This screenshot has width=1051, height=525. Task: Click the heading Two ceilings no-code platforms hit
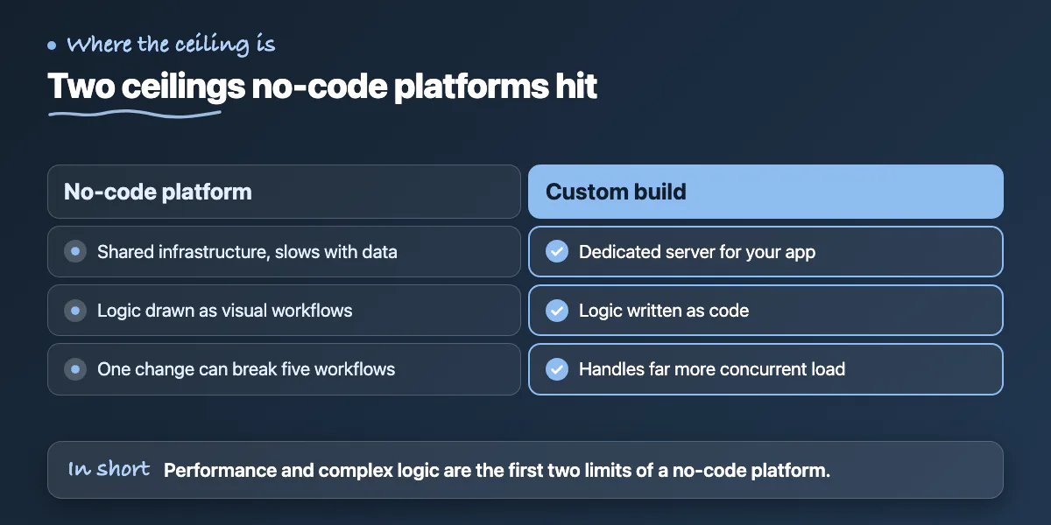(x=322, y=87)
